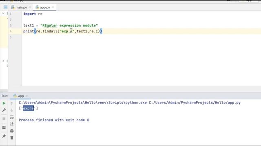The height and width of the screenshot is (146, 261).
Task: Click line number 1 in gutter
Action: (x=11, y=14)
